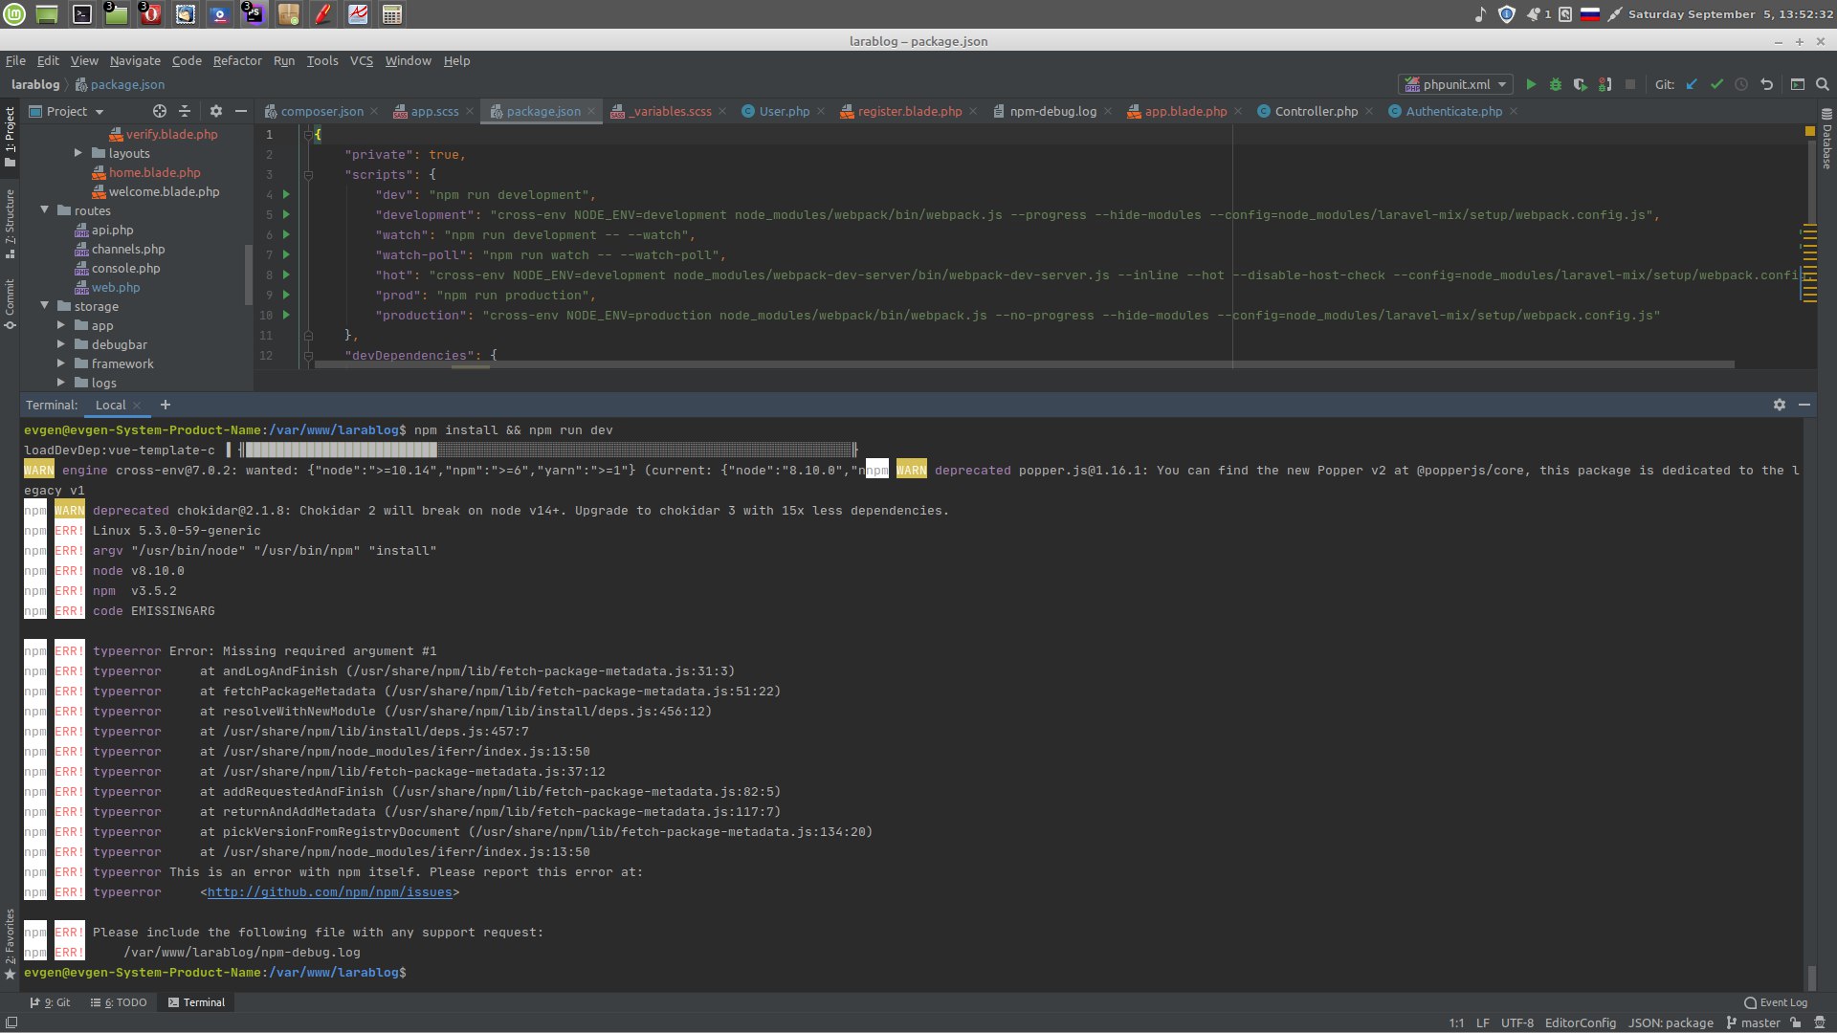Expand the app folder under storage
Image resolution: width=1837 pixels, height=1033 pixels.
[x=61, y=325]
